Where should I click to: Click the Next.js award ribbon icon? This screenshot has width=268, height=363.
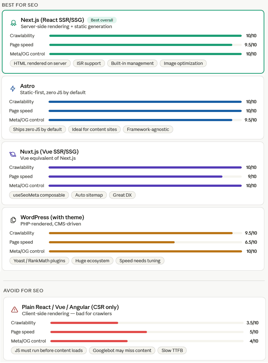point(13,23)
